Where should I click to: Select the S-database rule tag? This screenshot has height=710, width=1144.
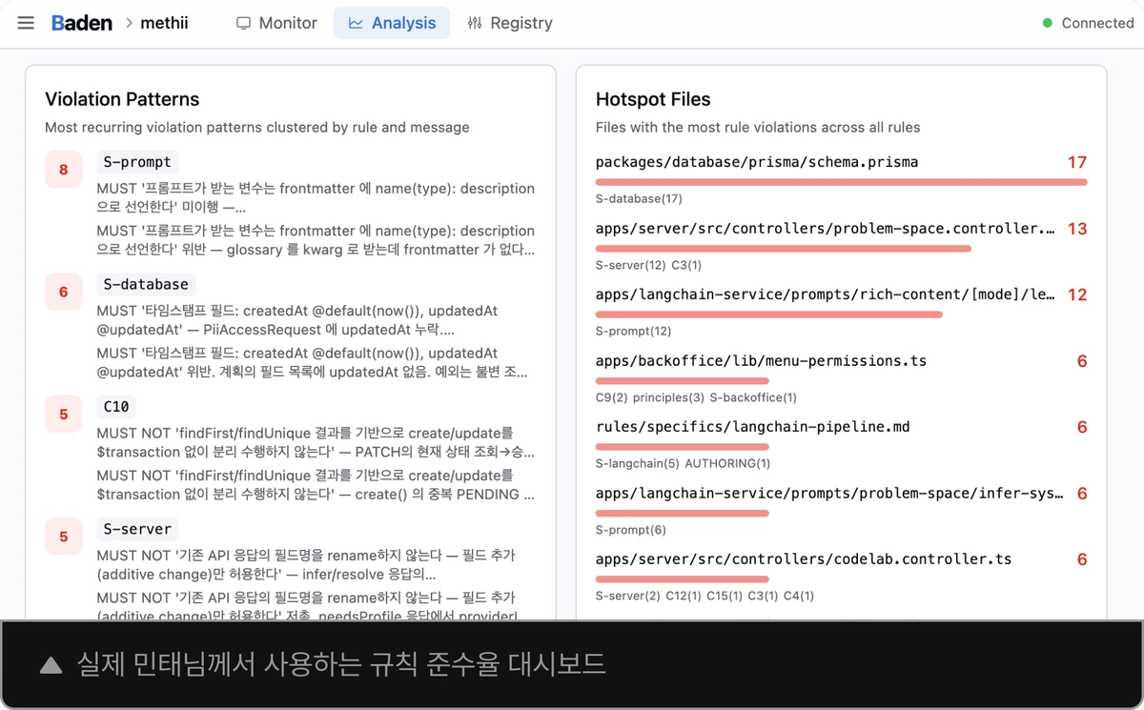[x=146, y=284]
